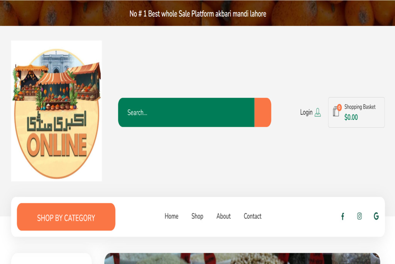The image size is (395, 264).
Task: Open the Instagram social icon
Action: coord(360,216)
